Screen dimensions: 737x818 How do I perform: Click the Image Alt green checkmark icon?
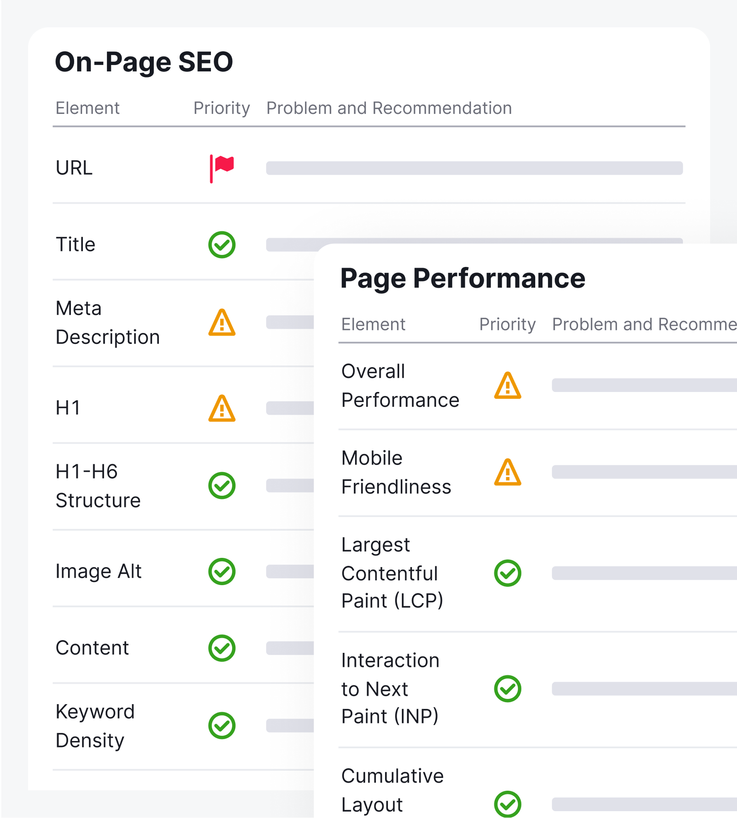[222, 572]
